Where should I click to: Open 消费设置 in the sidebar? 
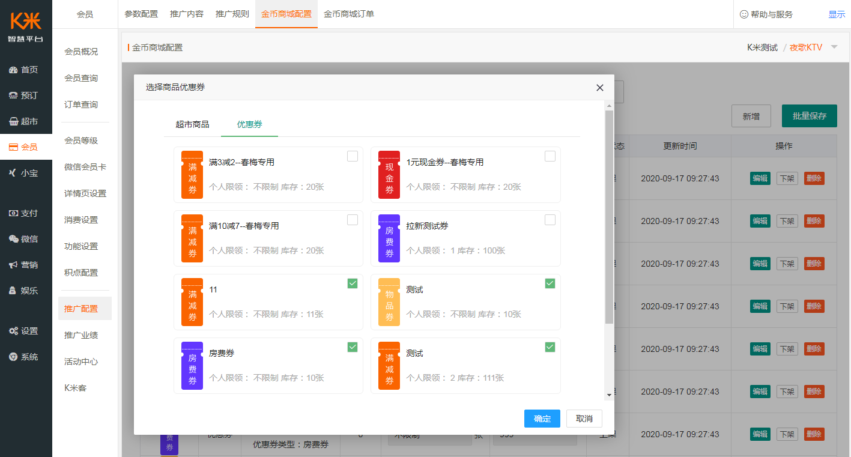point(81,220)
